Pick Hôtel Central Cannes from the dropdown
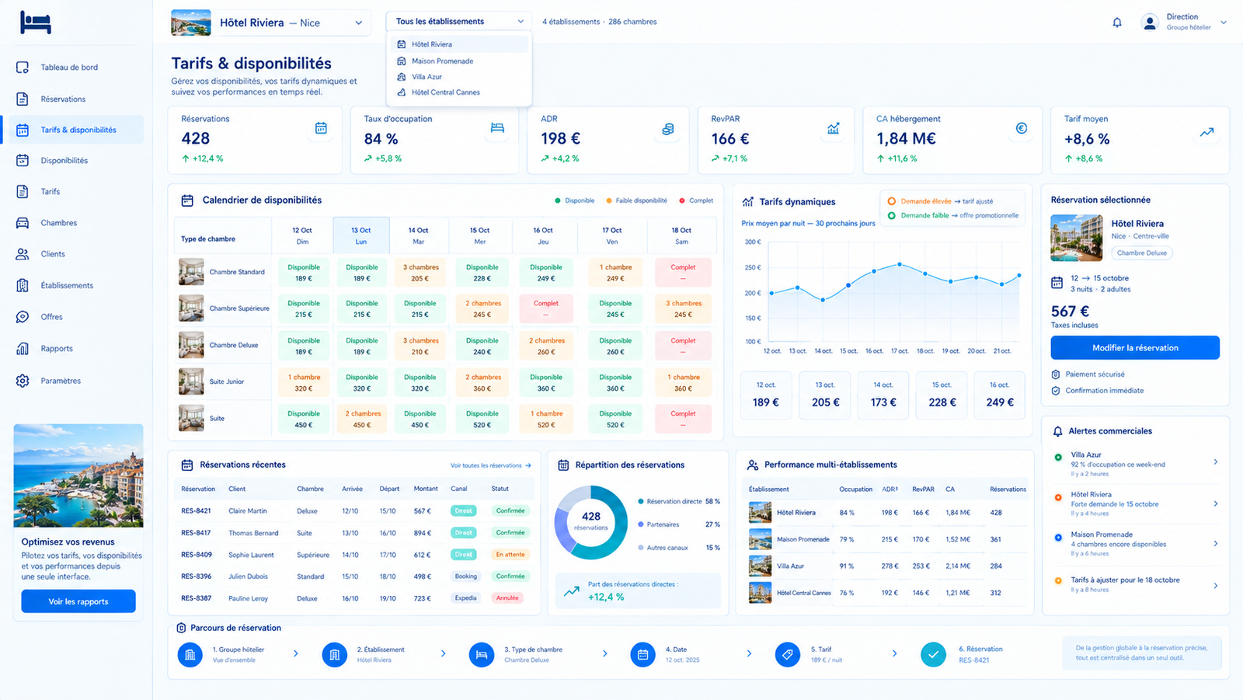This screenshot has width=1243, height=700. click(x=459, y=92)
